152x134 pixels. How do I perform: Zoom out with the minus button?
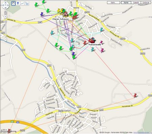(x=5, y=39)
